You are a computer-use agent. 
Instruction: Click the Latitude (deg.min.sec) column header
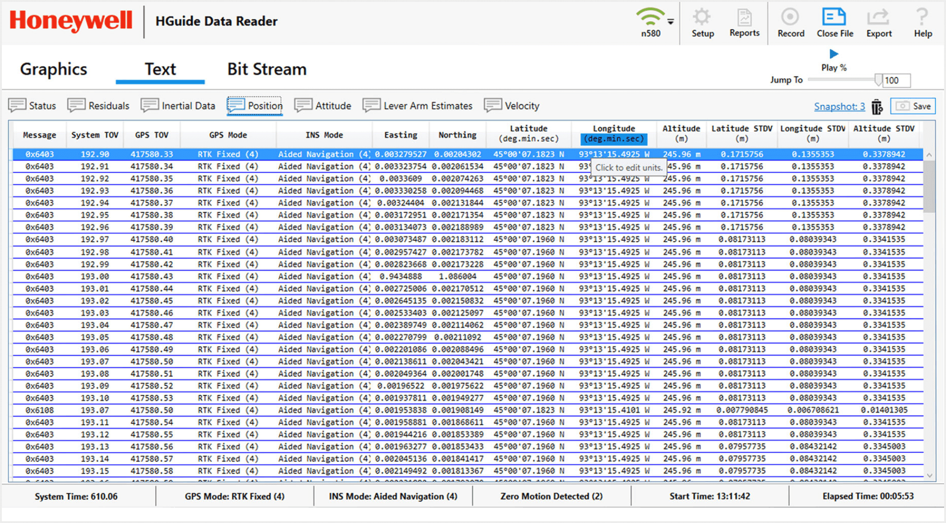(x=528, y=134)
